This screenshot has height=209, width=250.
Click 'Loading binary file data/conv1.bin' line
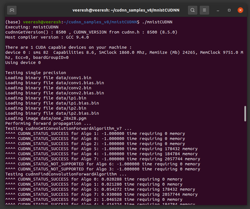[x=48, y=78]
